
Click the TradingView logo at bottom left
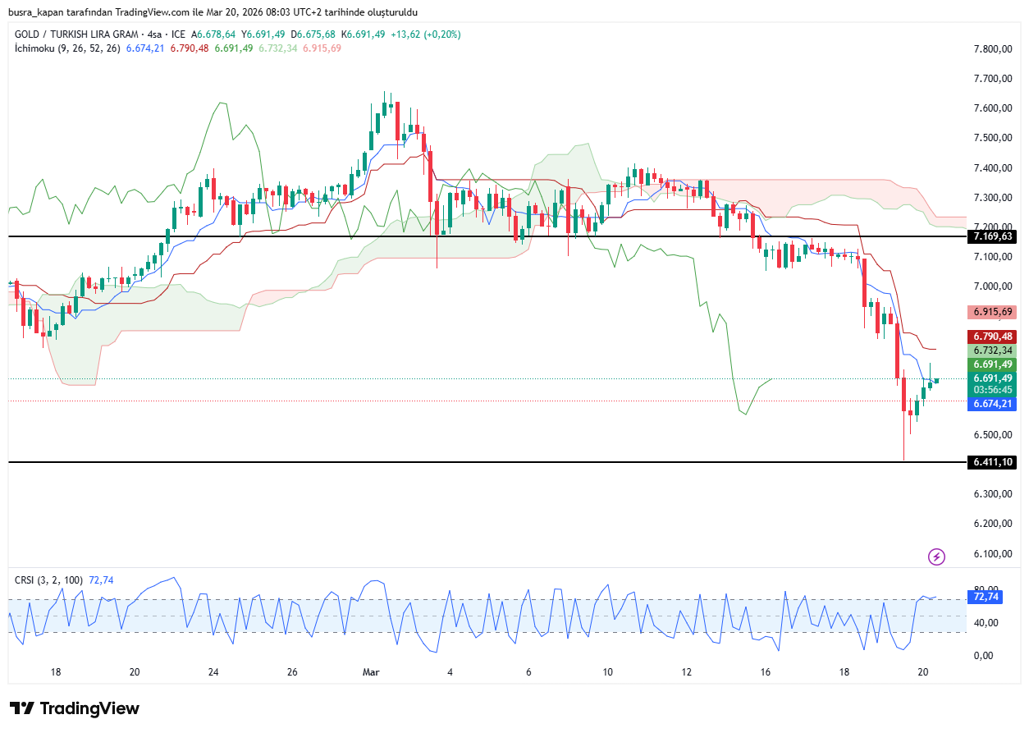point(75,708)
